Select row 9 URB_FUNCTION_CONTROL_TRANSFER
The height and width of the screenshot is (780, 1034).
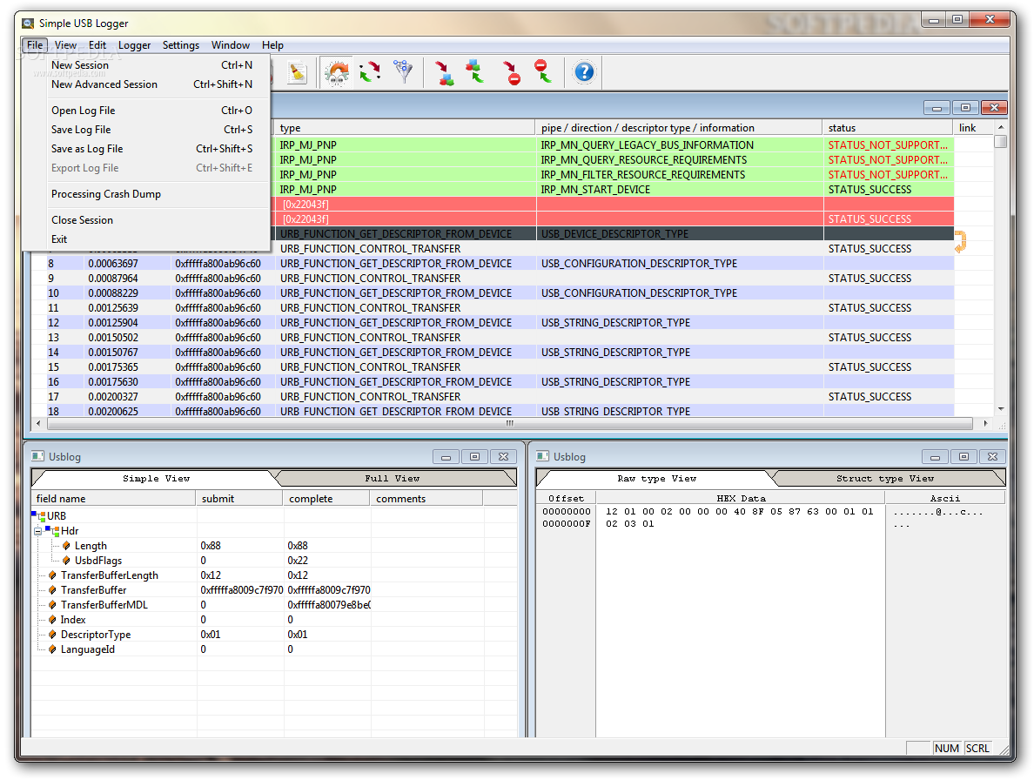coord(493,279)
